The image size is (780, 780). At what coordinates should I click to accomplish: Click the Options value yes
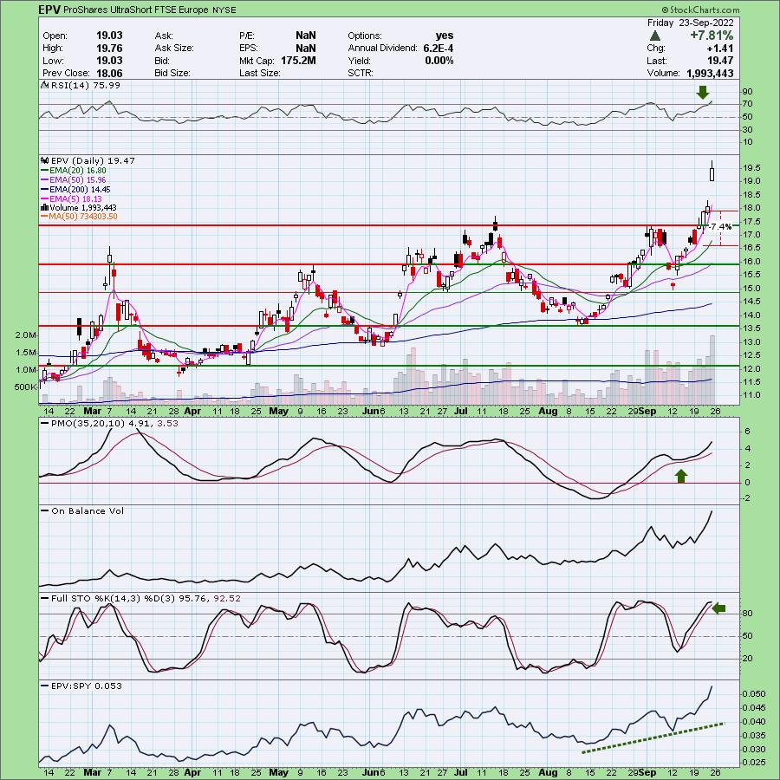pyautogui.click(x=445, y=36)
